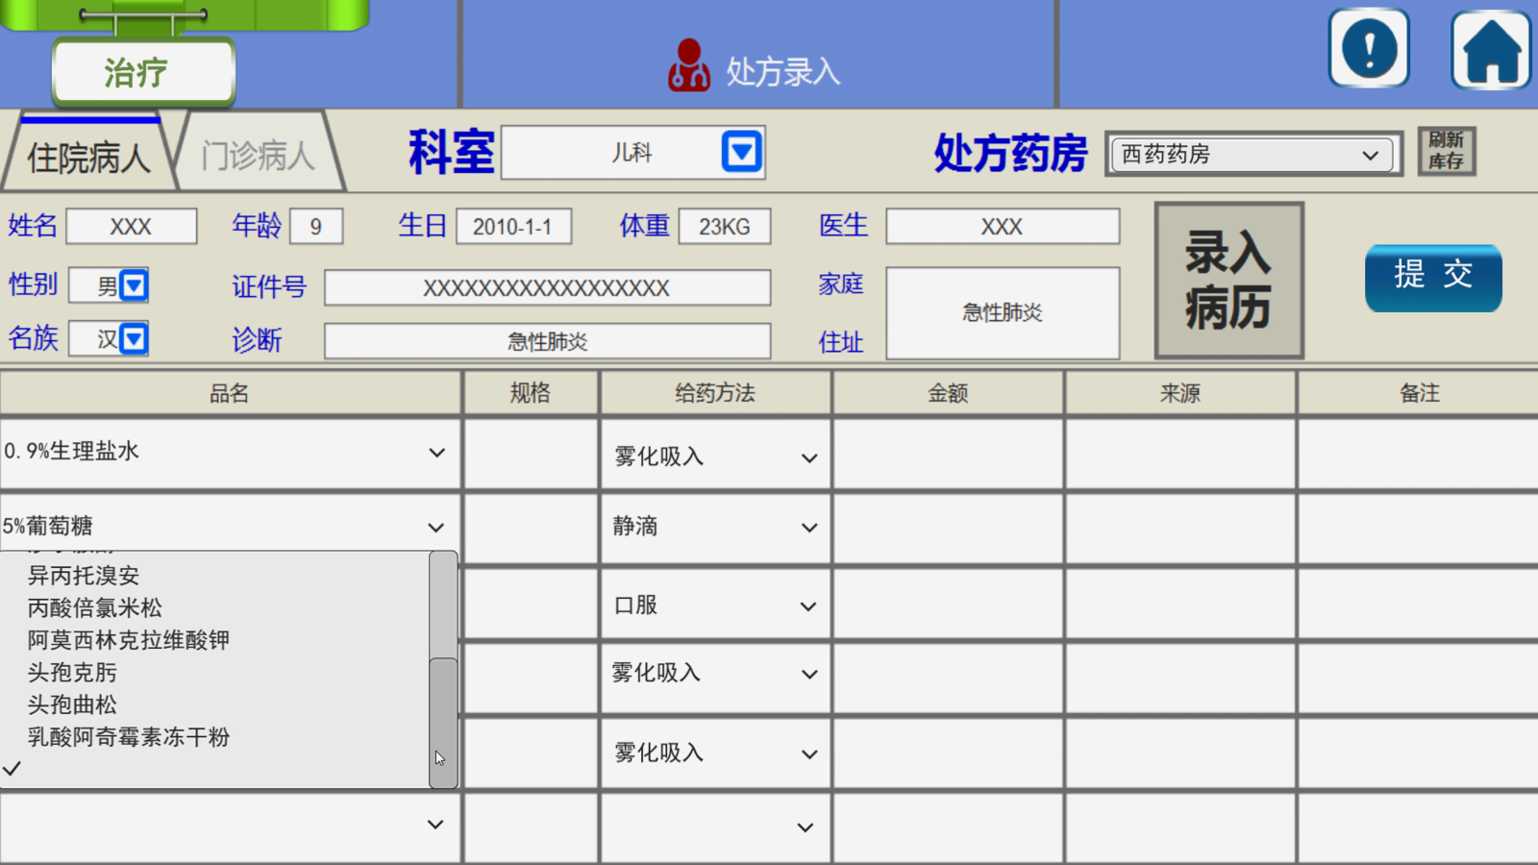The image size is (1538, 865).
Task: Expand the 0.9%生理盐水 drug name dropdown
Action: (x=436, y=453)
